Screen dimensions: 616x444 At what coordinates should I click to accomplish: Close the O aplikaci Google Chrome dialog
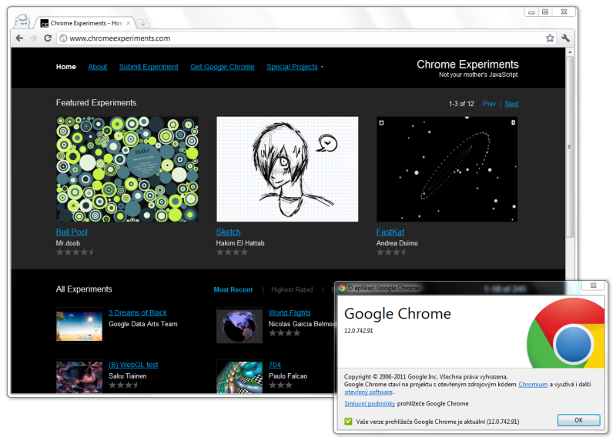[593, 285]
